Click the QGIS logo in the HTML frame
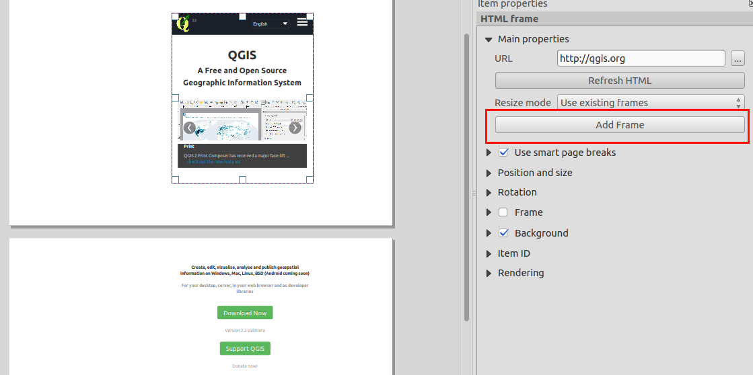Image resolution: width=753 pixels, height=375 pixels. click(183, 24)
